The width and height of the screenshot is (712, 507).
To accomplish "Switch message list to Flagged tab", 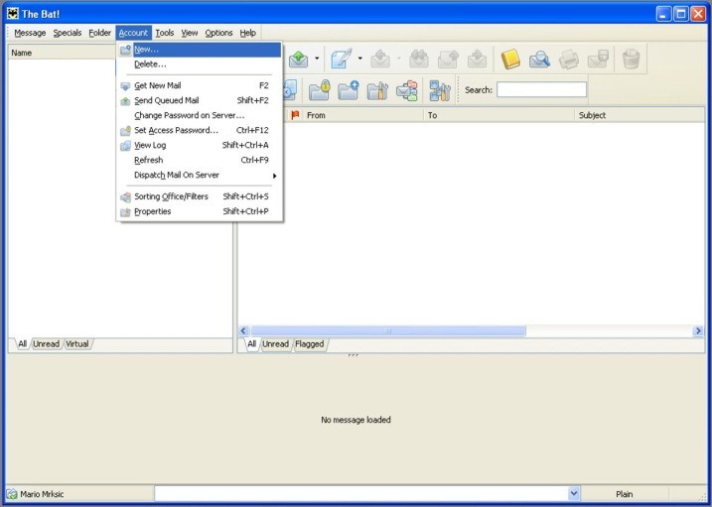I will pyautogui.click(x=309, y=343).
